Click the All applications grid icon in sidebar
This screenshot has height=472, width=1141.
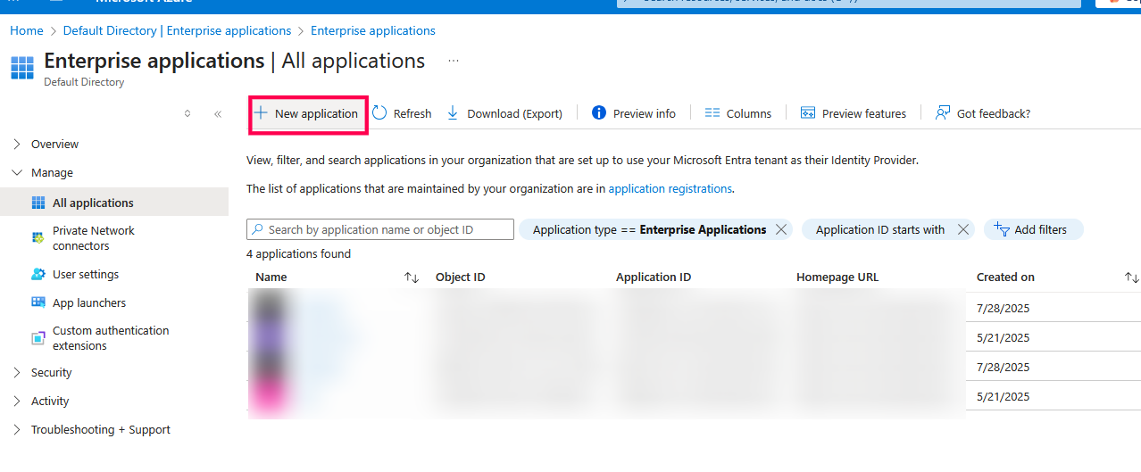[x=38, y=203]
